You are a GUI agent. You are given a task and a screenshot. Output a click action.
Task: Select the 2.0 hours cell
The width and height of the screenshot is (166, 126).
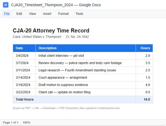pos(144,56)
